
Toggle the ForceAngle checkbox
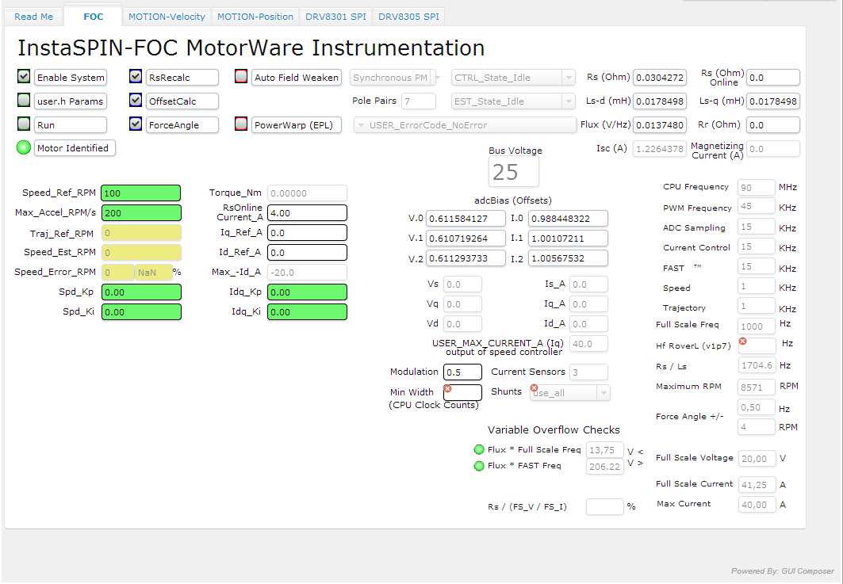(136, 124)
